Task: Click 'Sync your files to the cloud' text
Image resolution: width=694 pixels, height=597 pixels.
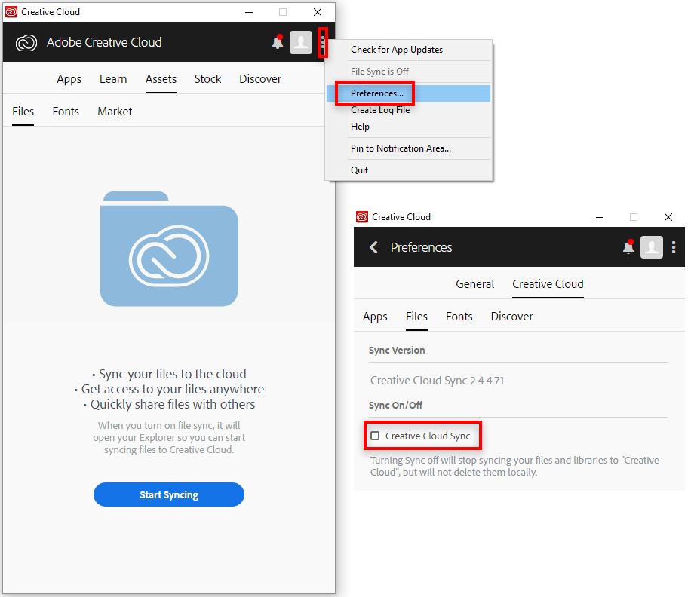Action: tap(172, 374)
